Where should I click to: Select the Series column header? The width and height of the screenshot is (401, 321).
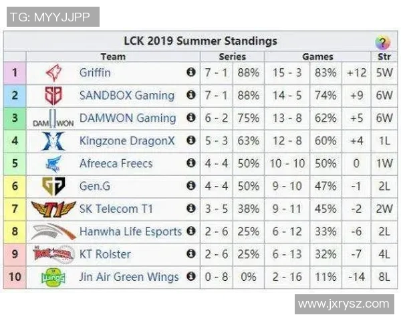(x=232, y=57)
